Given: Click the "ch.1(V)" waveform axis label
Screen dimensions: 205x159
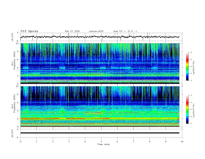Looking at the screenshot, I should pyautogui.click(x=12, y=37).
